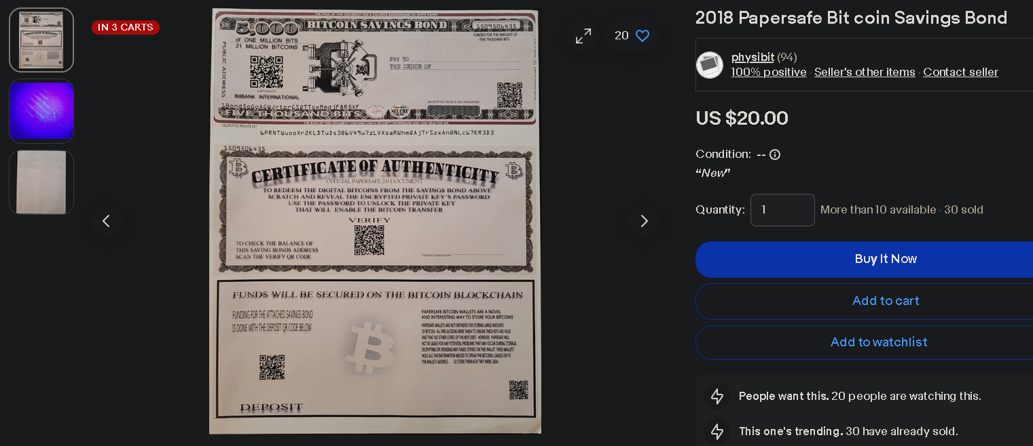Advance to next image with right arrow
The width and height of the screenshot is (1033, 446).
[x=644, y=221]
